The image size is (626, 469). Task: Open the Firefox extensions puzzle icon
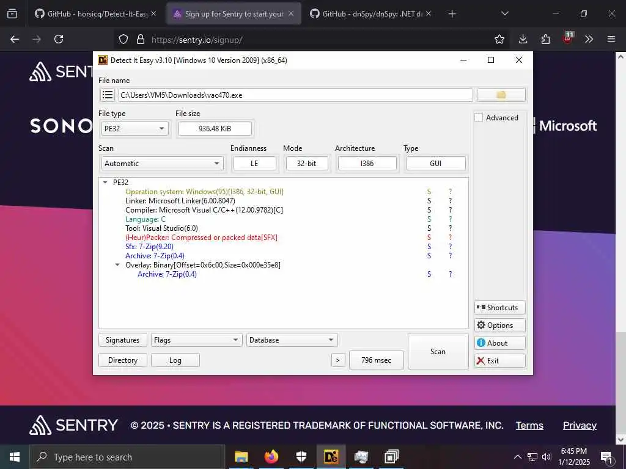pyautogui.click(x=545, y=39)
